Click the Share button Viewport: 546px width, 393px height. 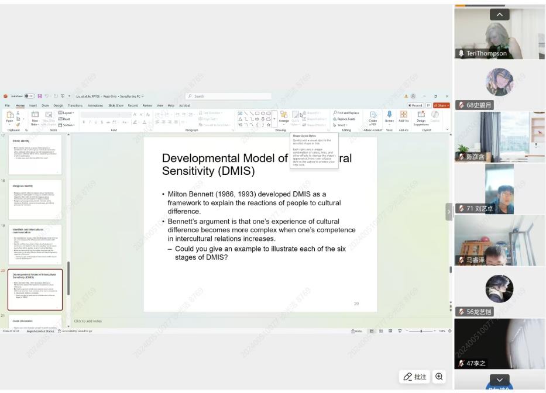pyautogui.click(x=441, y=105)
